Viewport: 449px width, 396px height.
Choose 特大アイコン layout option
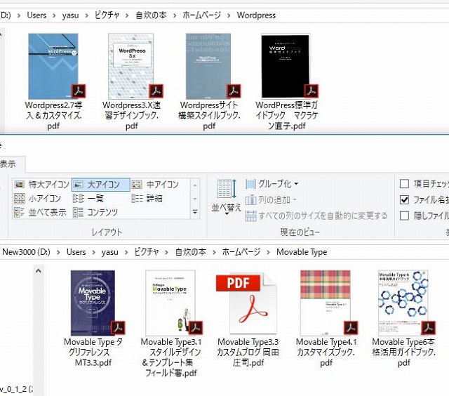pyautogui.click(x=42, y=185)
